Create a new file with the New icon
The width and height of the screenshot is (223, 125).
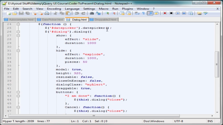8,13
